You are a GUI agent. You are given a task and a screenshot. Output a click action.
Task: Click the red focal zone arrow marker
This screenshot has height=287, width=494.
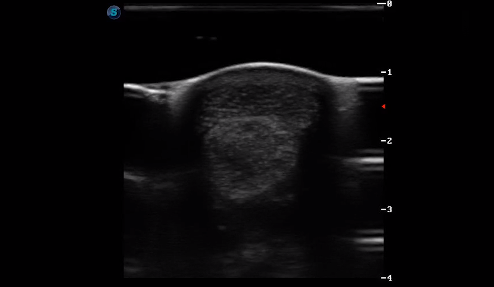[x=383, y=107]
